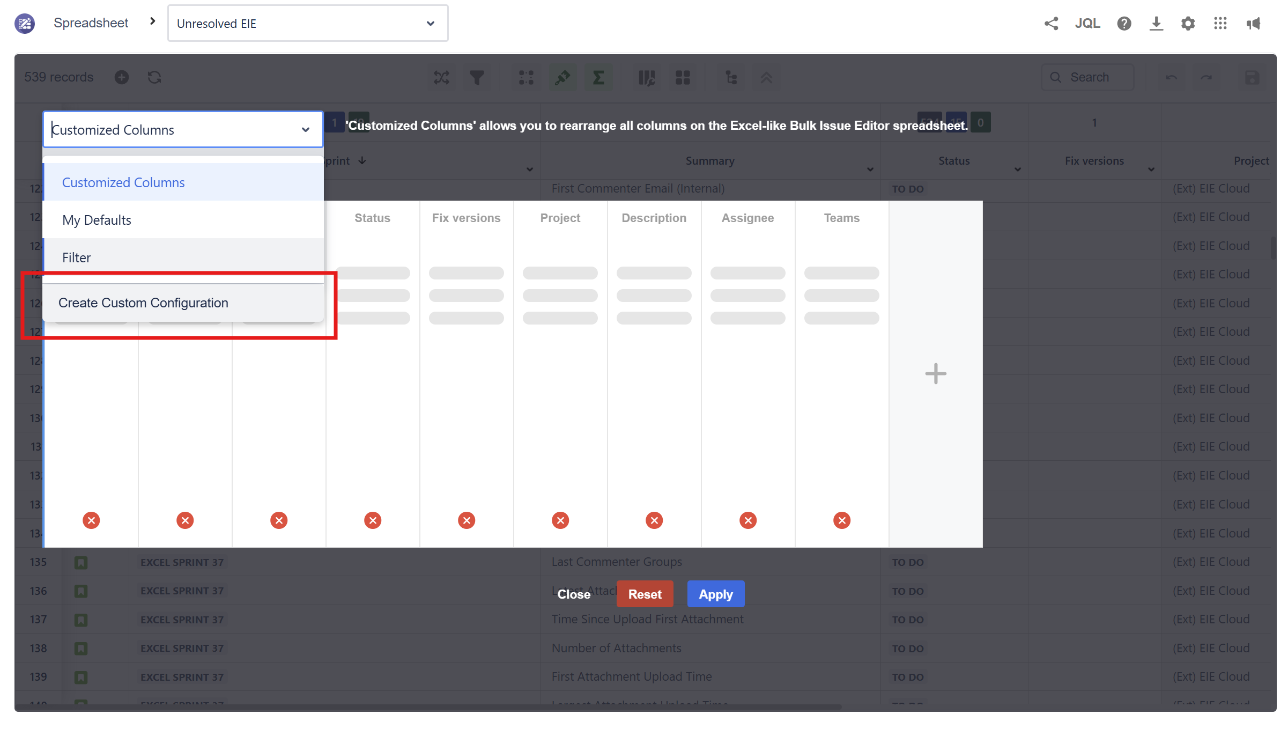This screenshot has width=1288, height=729.
Task: Select My Defaults option
Action: [x=97, y=220]
